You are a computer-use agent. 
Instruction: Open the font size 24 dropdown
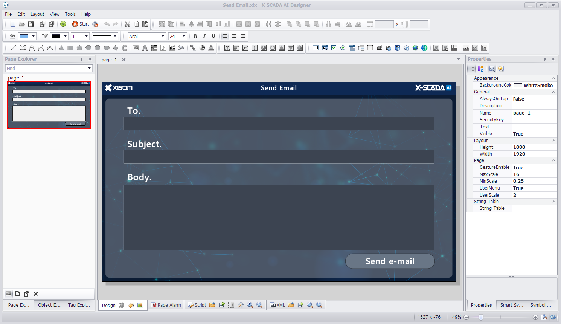tap(184, 36)
